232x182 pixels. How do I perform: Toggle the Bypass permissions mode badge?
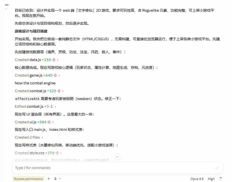coord(28,179)
